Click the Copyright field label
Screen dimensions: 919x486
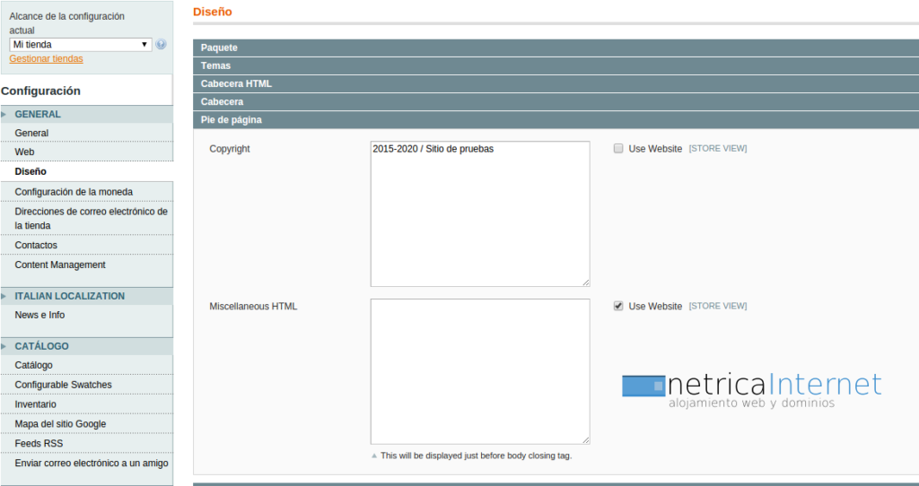click(230, 149)
